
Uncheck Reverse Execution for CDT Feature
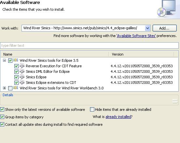[x=16, y=66]
